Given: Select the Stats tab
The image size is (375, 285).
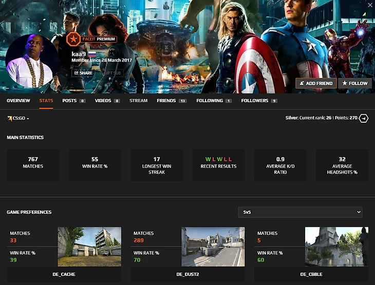Looking at the screenshot, I should (46, 101).
